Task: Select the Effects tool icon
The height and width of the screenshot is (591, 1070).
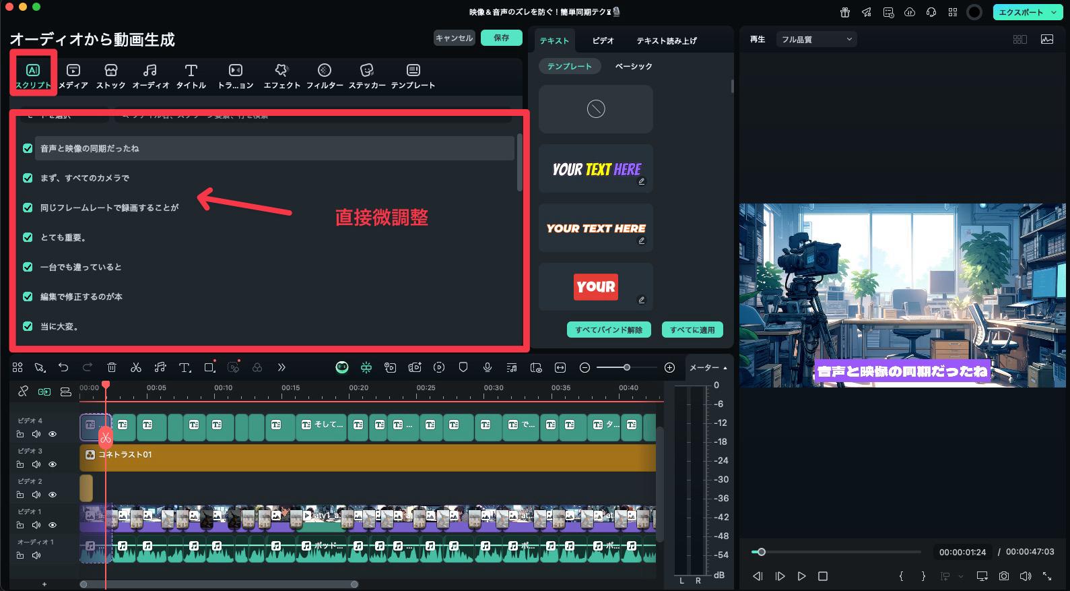Action: (x=281, y=75)
